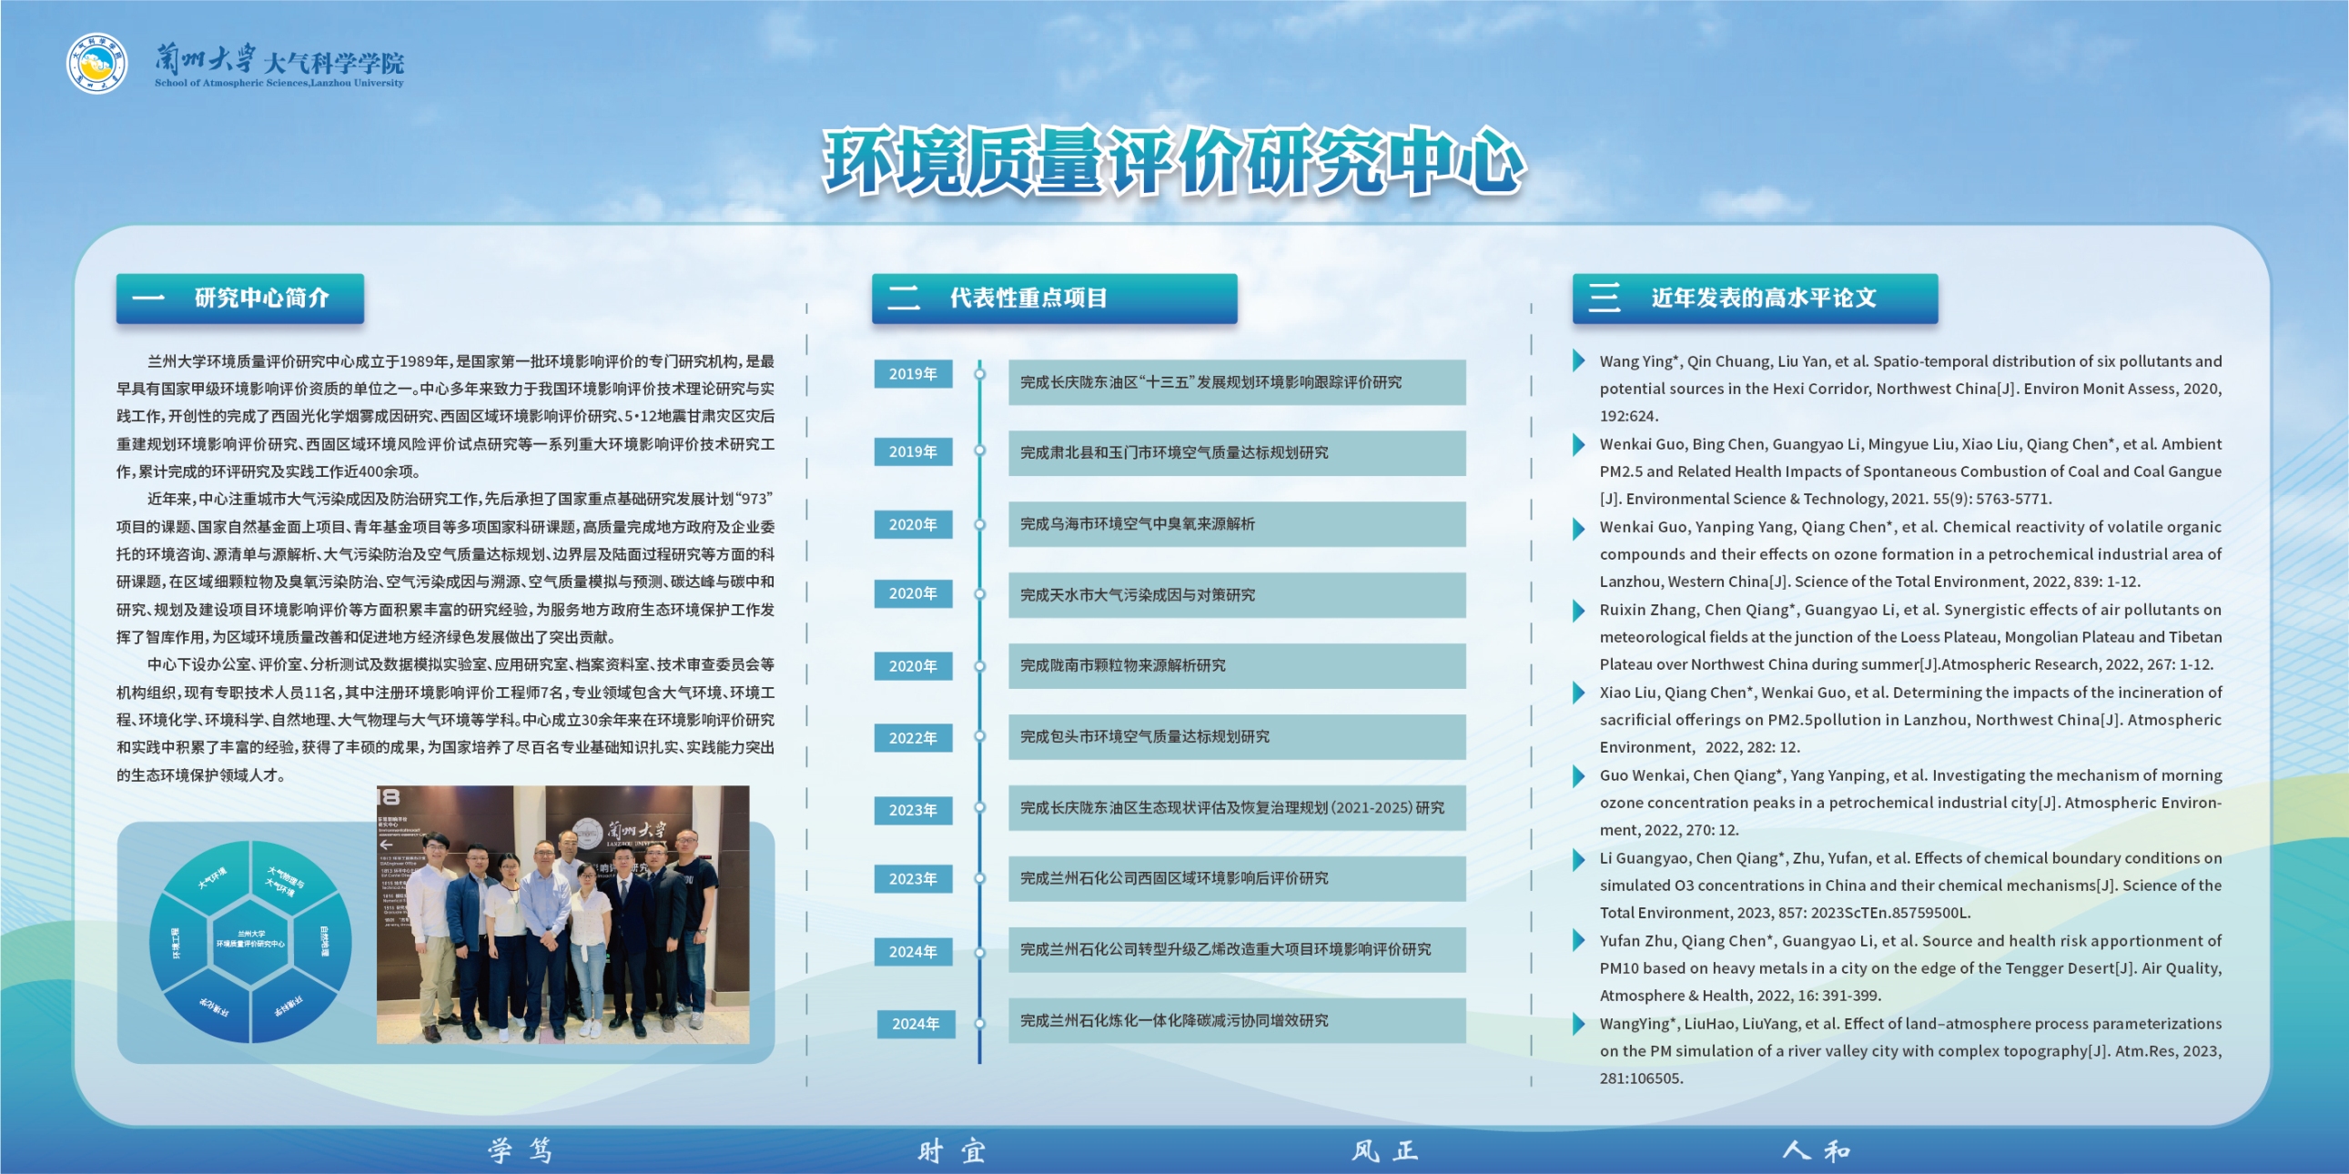This screenshot has height=1174, width=2349.
Task: Click the Lanzhou University circular logo emblem
Action: pyautogui.click(x=96, y=63)
